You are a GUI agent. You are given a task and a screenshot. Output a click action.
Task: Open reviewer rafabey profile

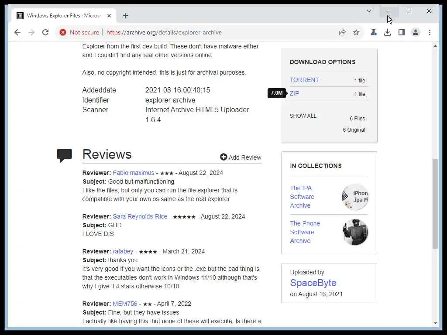point(123,252)
